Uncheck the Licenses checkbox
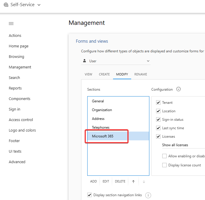Image resolution: width=205 pixels, height=200 pixels. (158, 137)
